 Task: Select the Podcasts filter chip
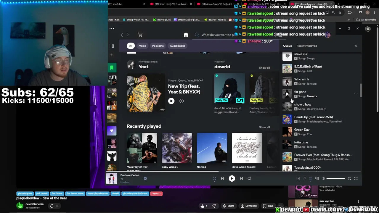(x=158, y=46)
